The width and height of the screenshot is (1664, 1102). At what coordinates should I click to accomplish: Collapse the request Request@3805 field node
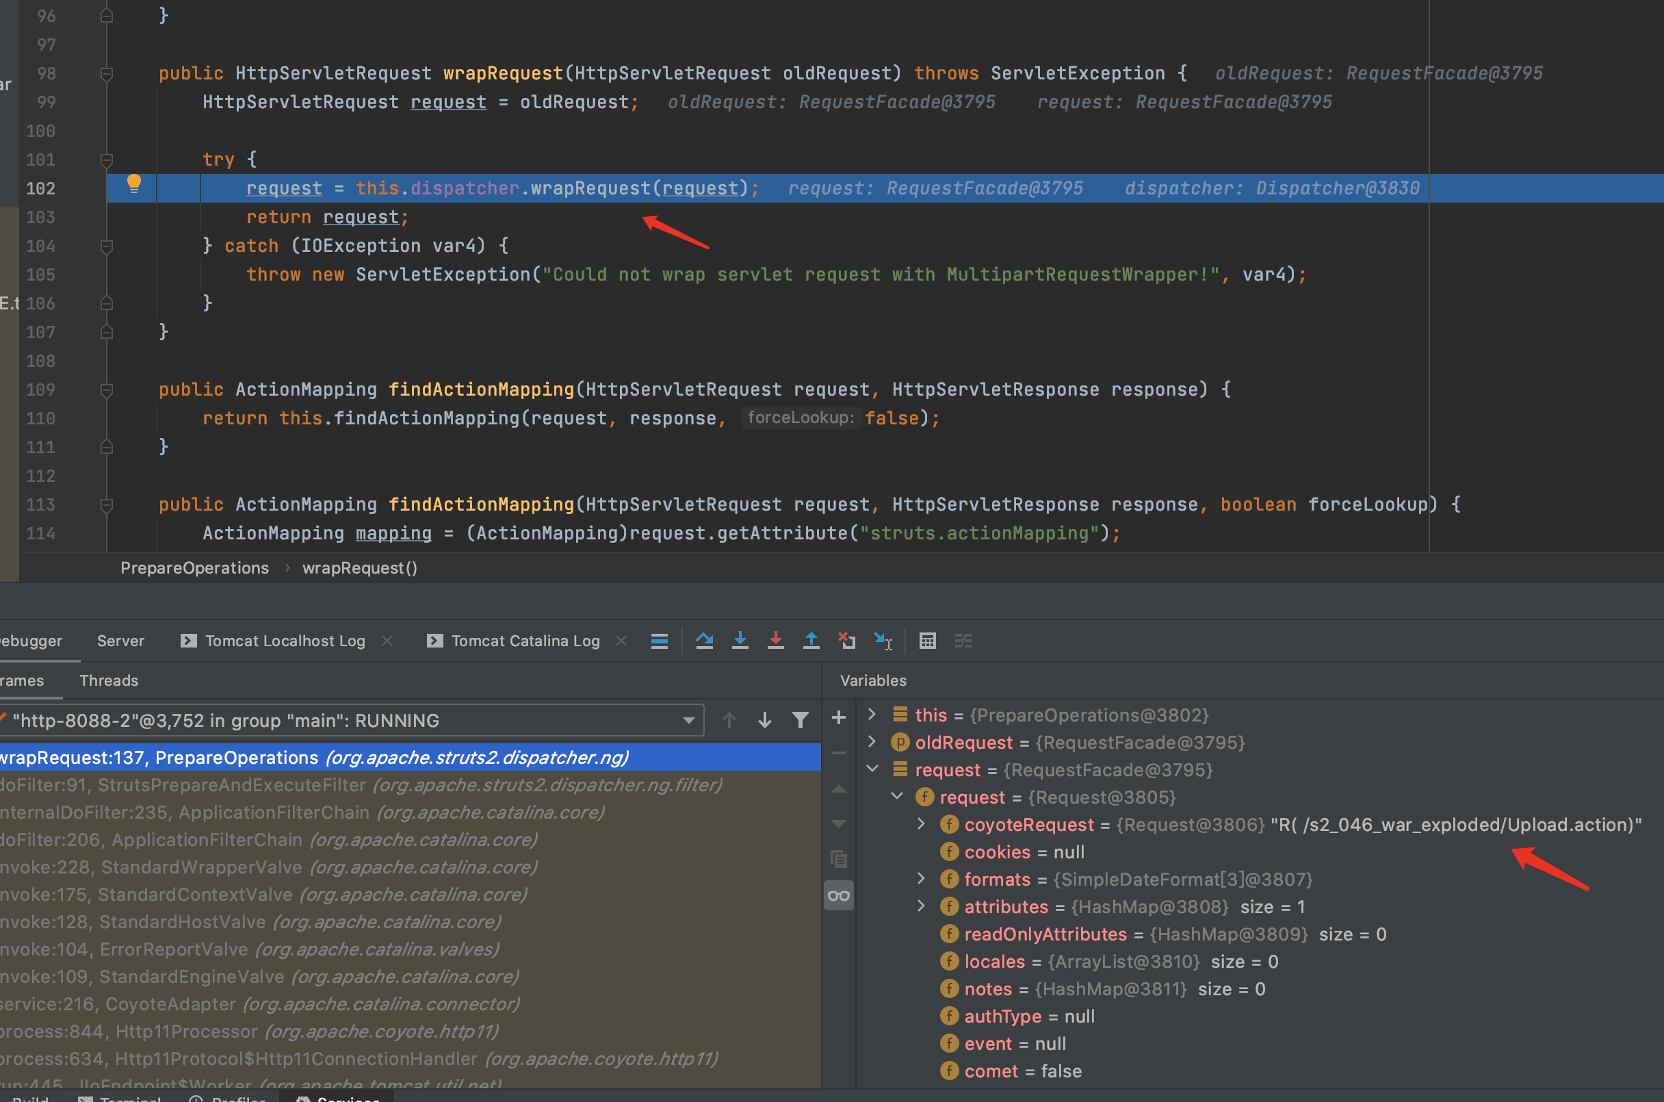point(897,796)
